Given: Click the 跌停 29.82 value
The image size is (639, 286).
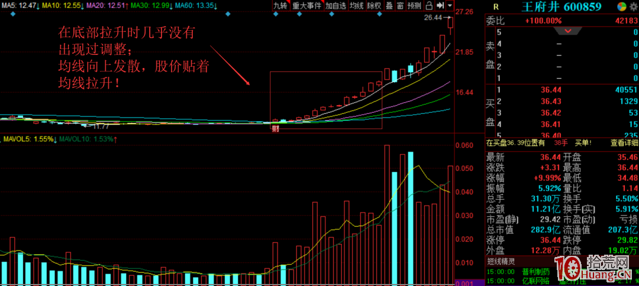Looking at the screenshot, I should tap(628, 240).
